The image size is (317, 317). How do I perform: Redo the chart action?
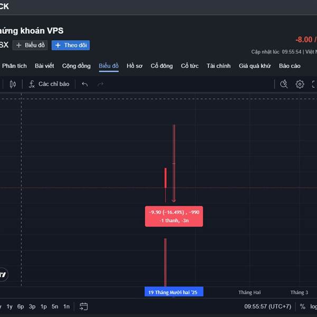100,84
